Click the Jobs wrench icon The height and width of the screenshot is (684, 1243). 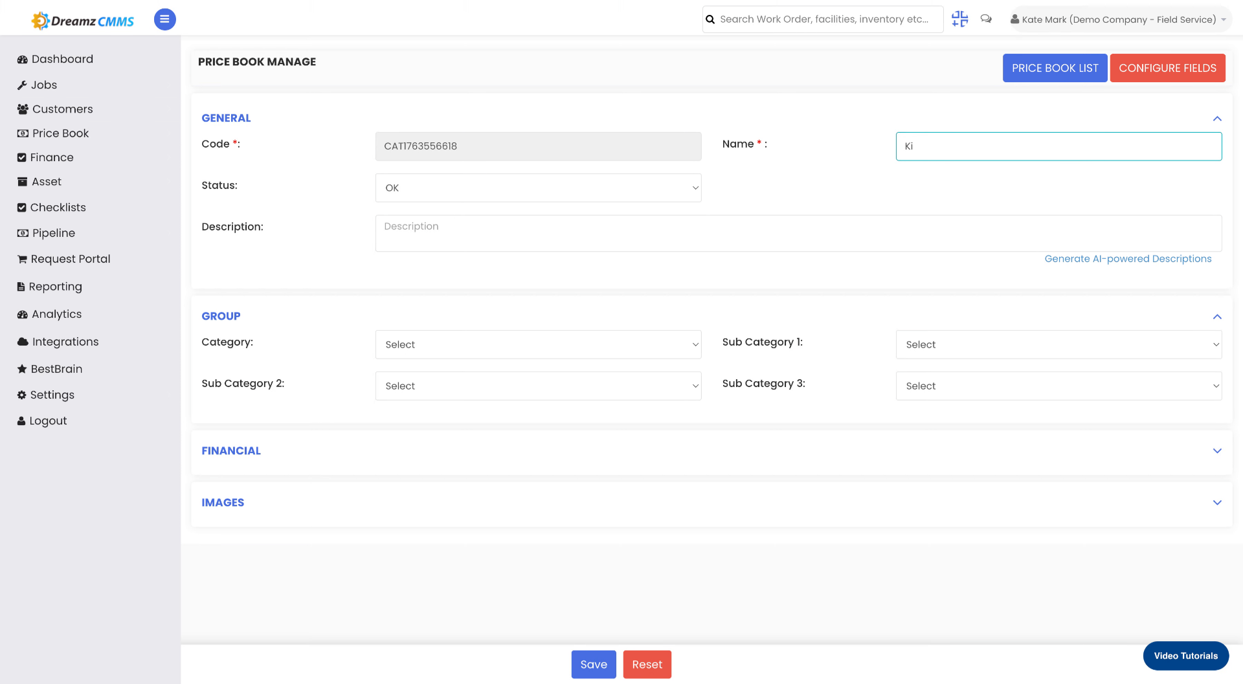pos(22,85)
